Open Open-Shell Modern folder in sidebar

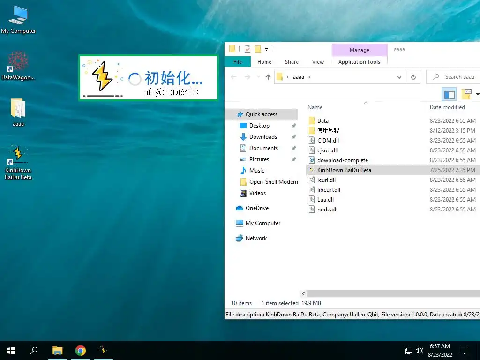coord(273,182)
